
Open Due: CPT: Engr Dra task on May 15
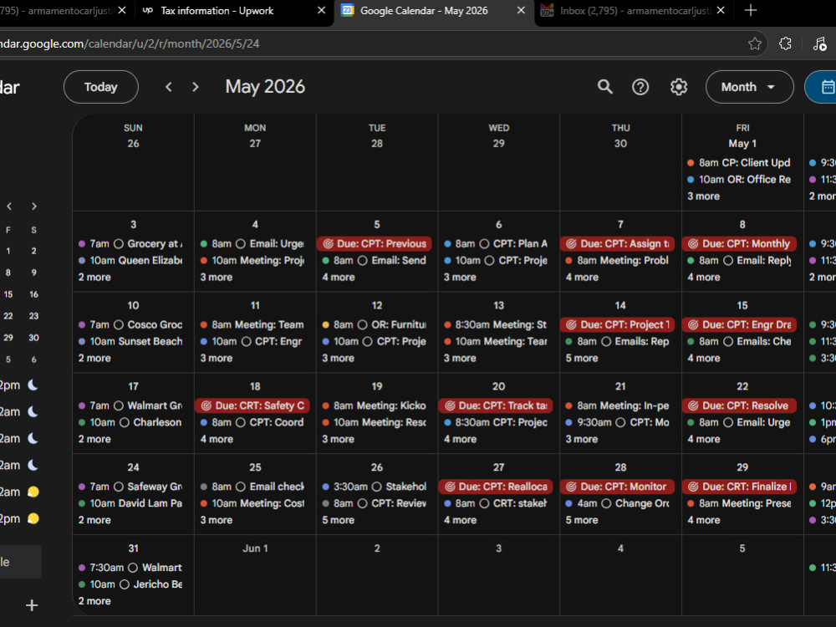[x=739, y=324]
